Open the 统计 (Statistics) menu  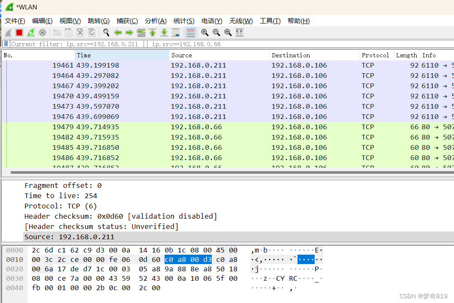tap(184, 21)
